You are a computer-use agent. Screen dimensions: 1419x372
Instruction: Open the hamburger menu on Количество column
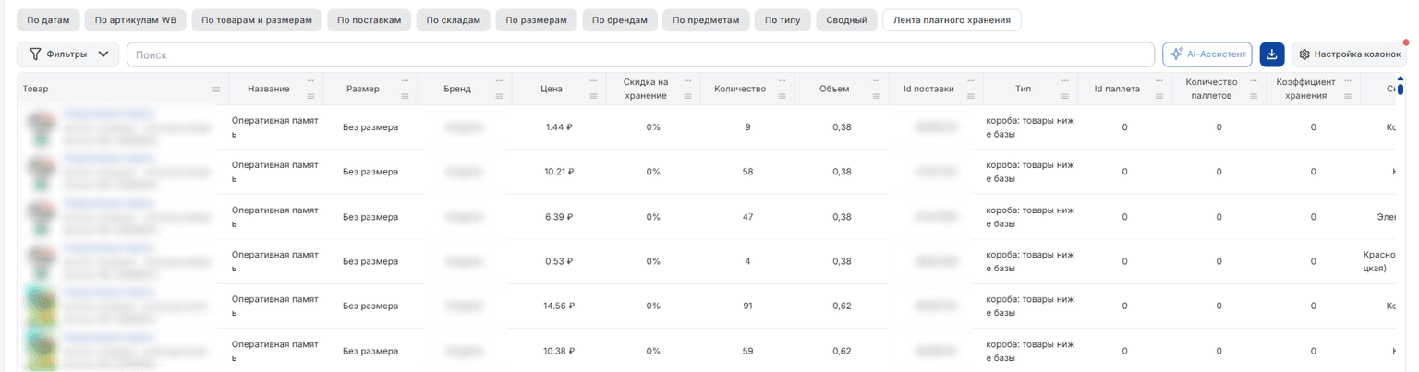(x=782, y=96)
